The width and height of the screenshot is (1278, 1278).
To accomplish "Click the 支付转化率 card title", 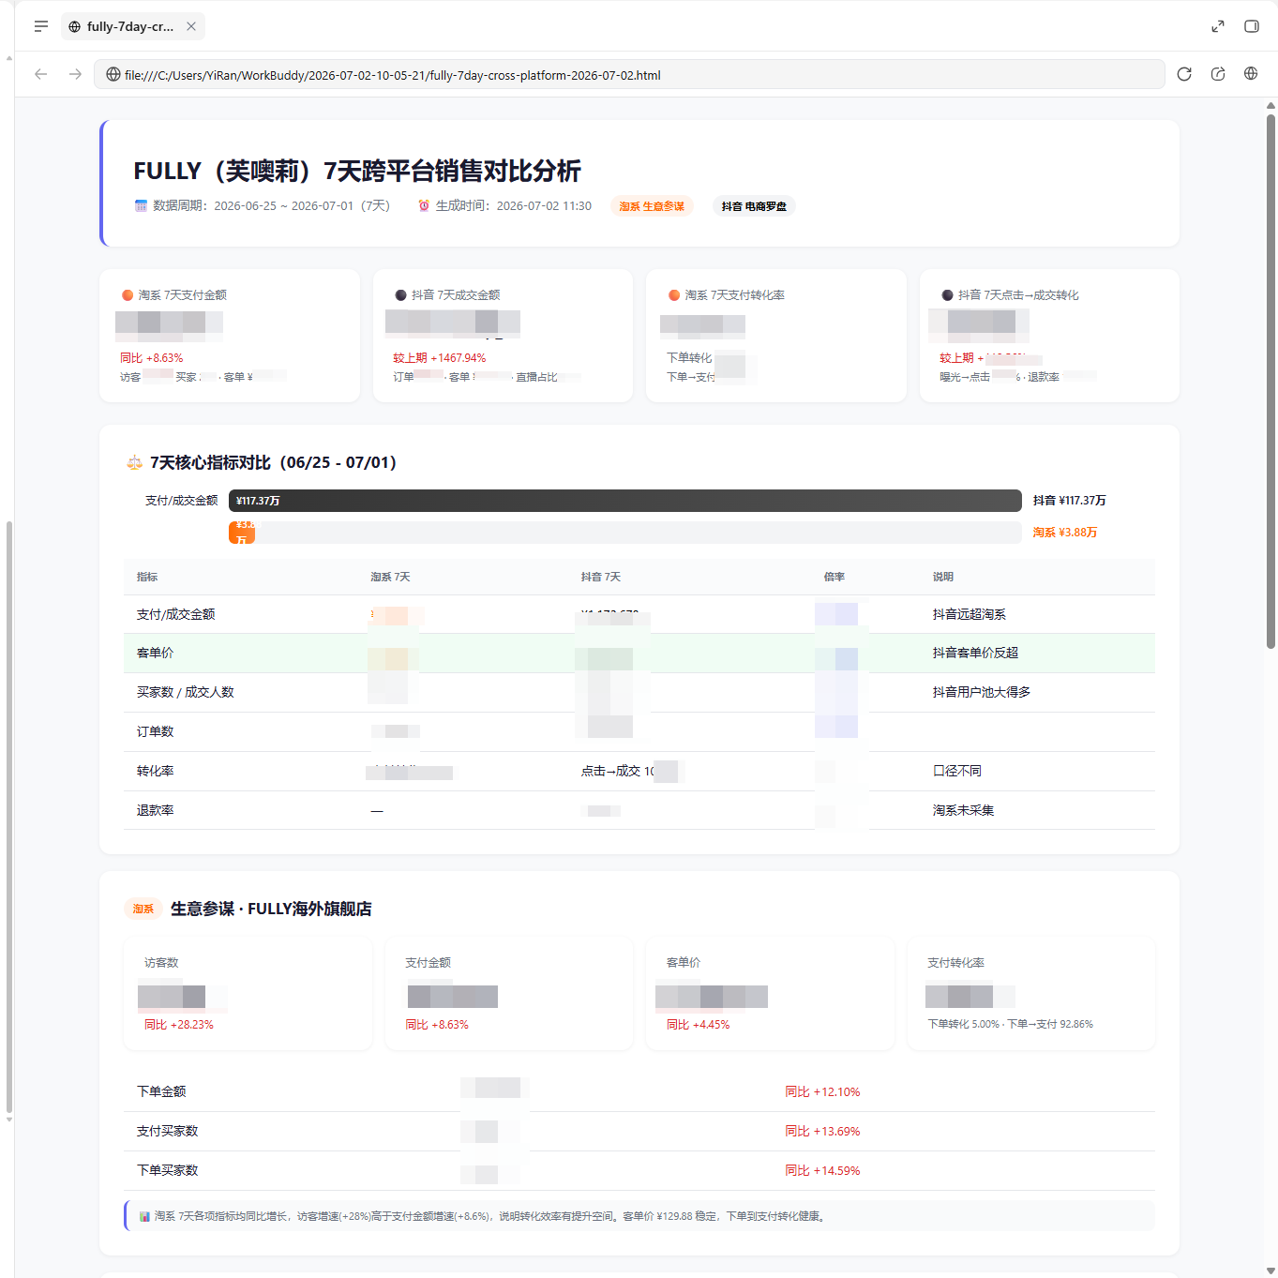I will click(955, 963).
